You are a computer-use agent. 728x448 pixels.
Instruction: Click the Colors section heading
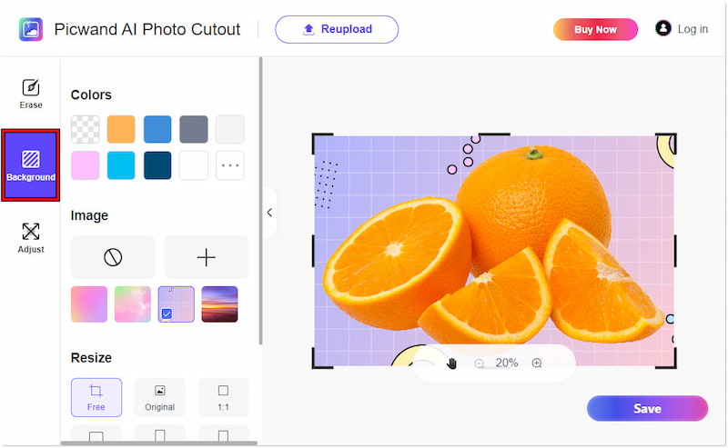91,95
